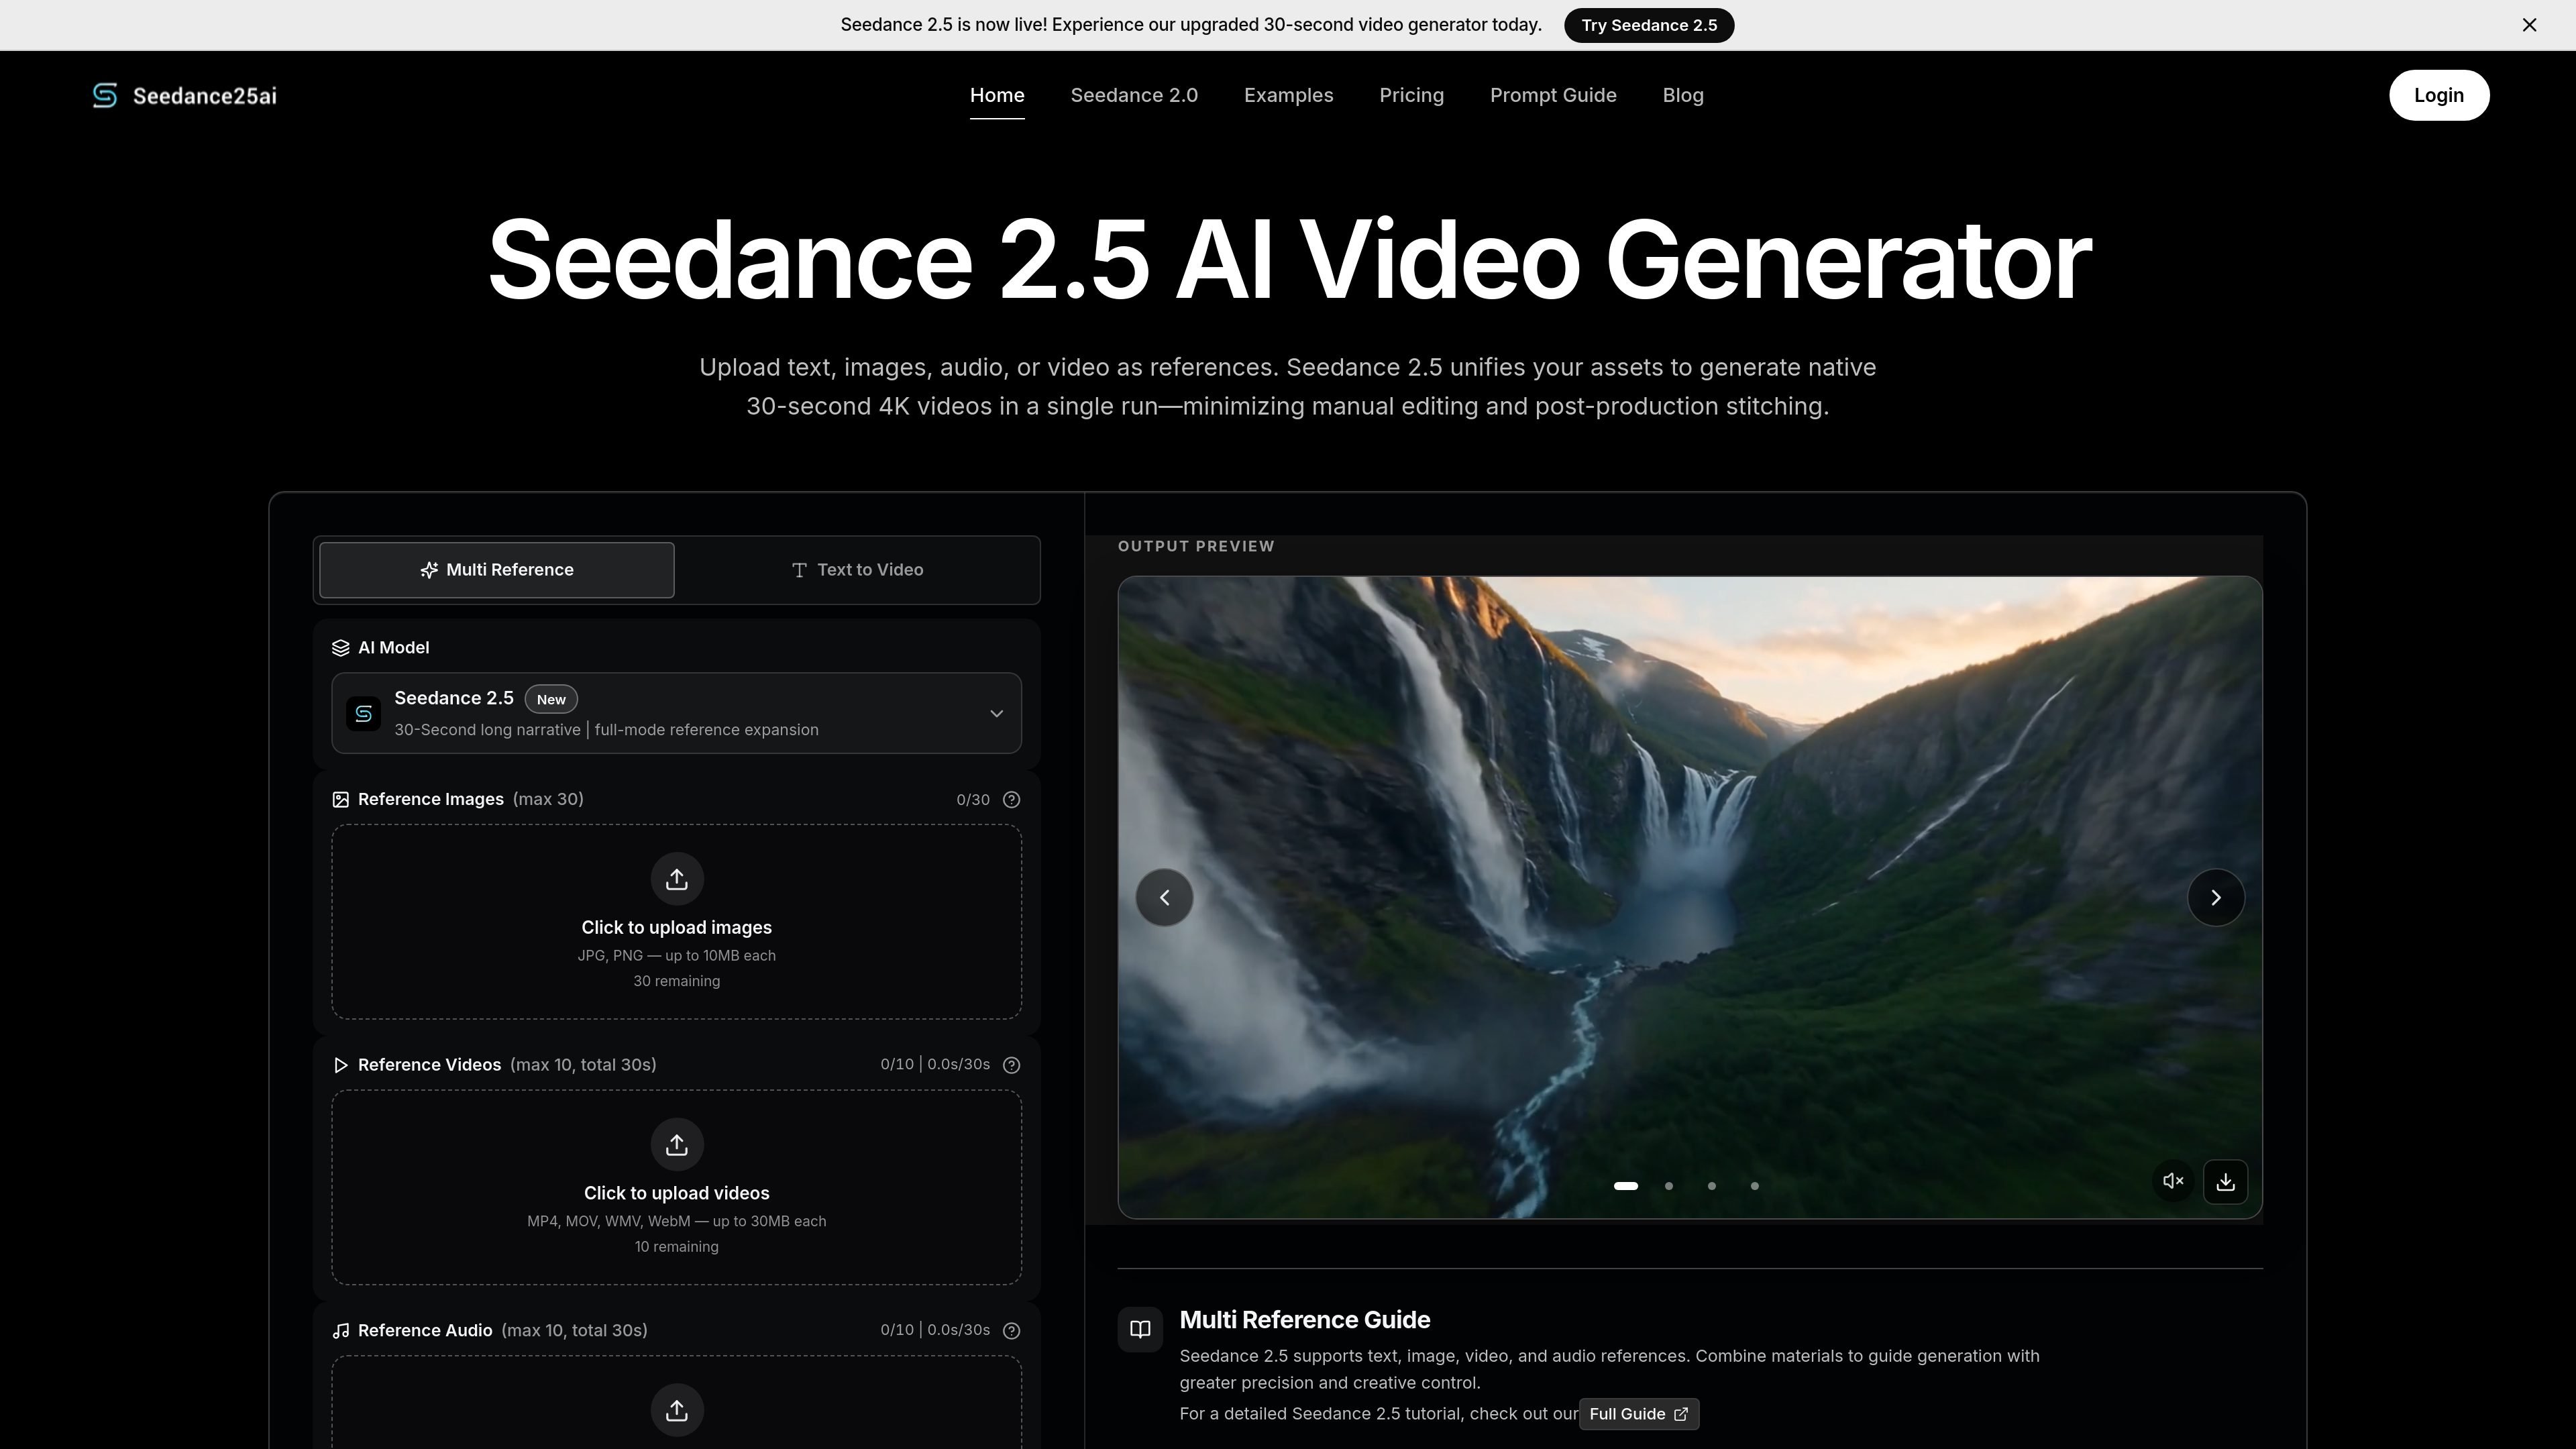Click the Seedance25ai logo icon

pyautogui.click(x=105, y=95)
